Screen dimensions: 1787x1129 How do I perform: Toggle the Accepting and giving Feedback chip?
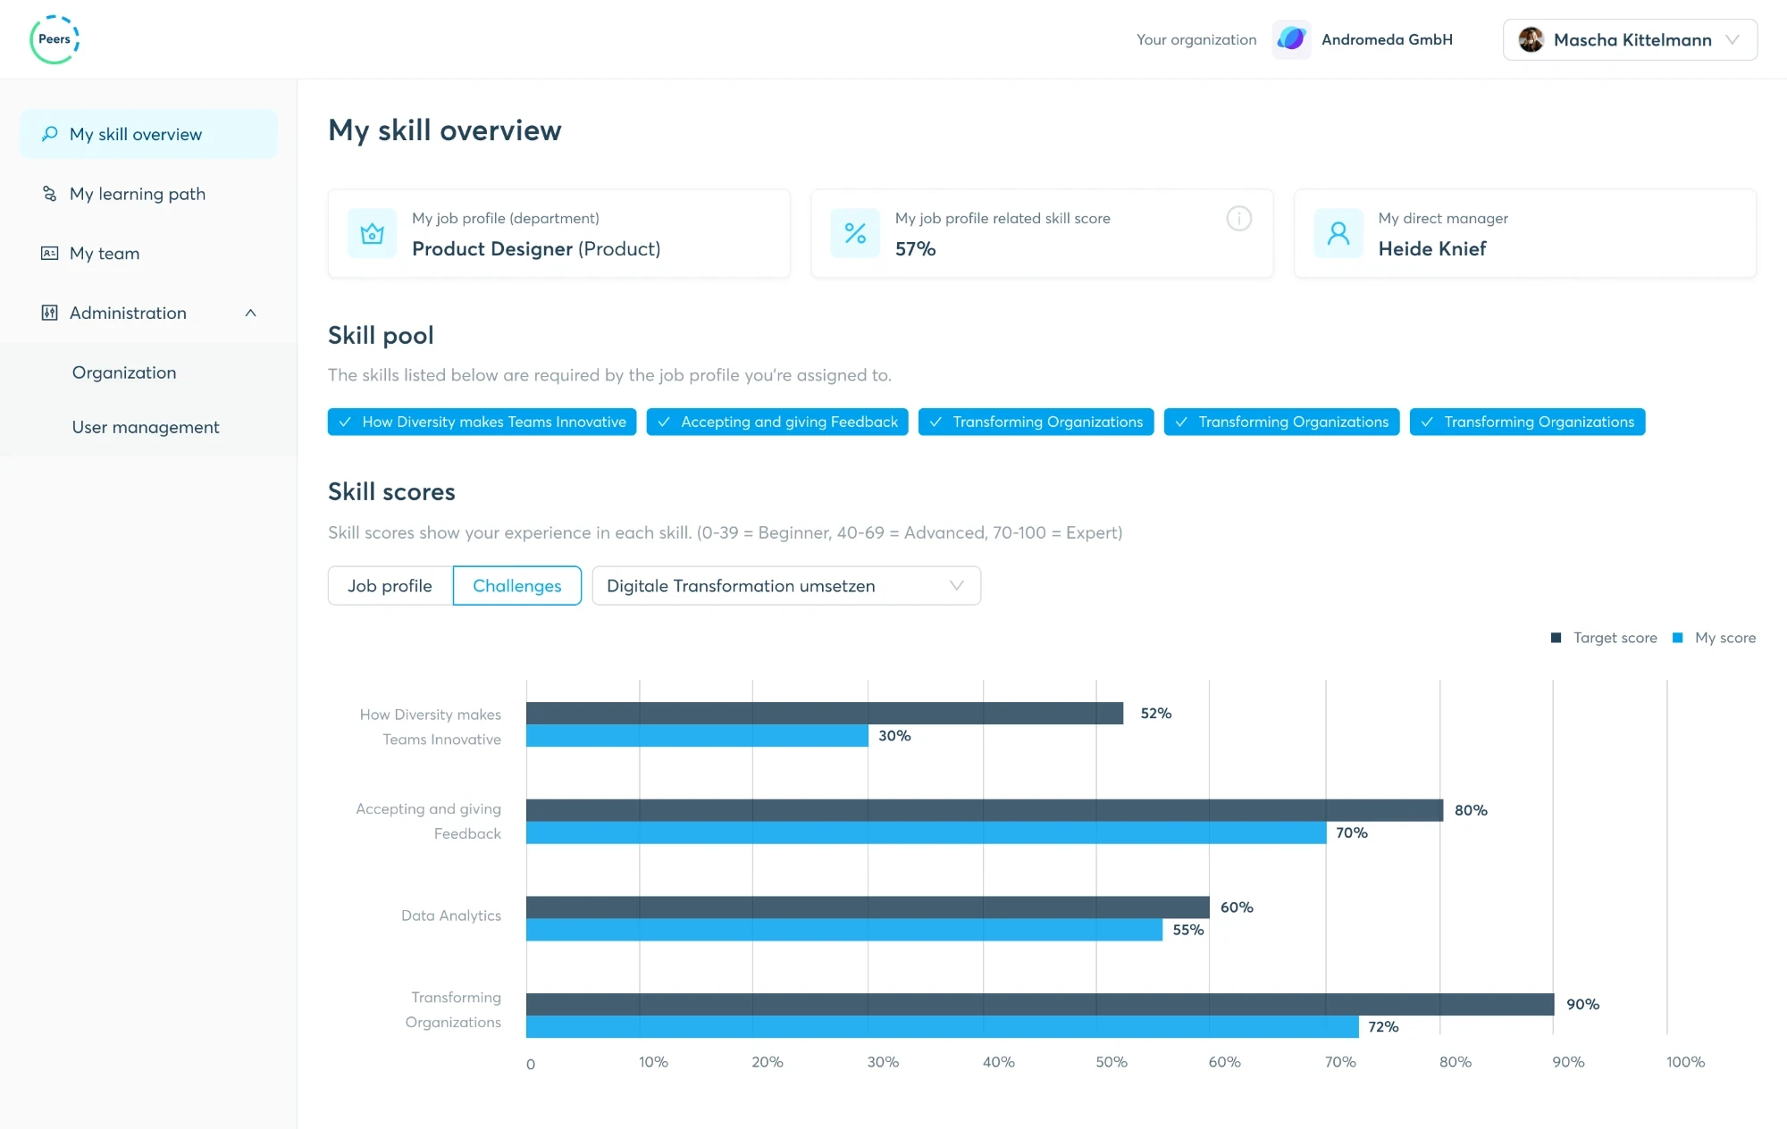777,422
